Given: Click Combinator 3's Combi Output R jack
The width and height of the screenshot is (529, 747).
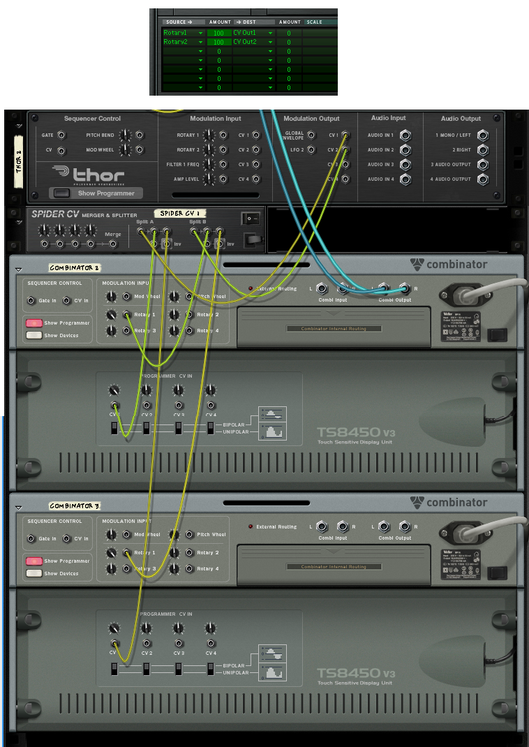Looking at the screenshot, I should point(405,526).
